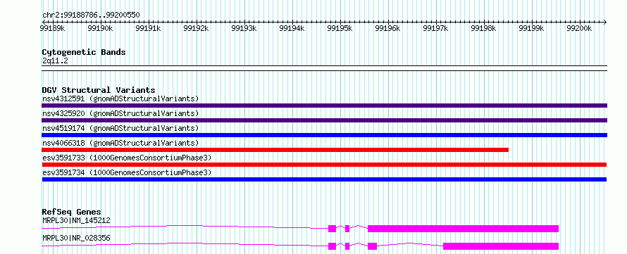Click the 99192k ruler tick label
Viewport: 627px width, 254px height.
point(196,28)
